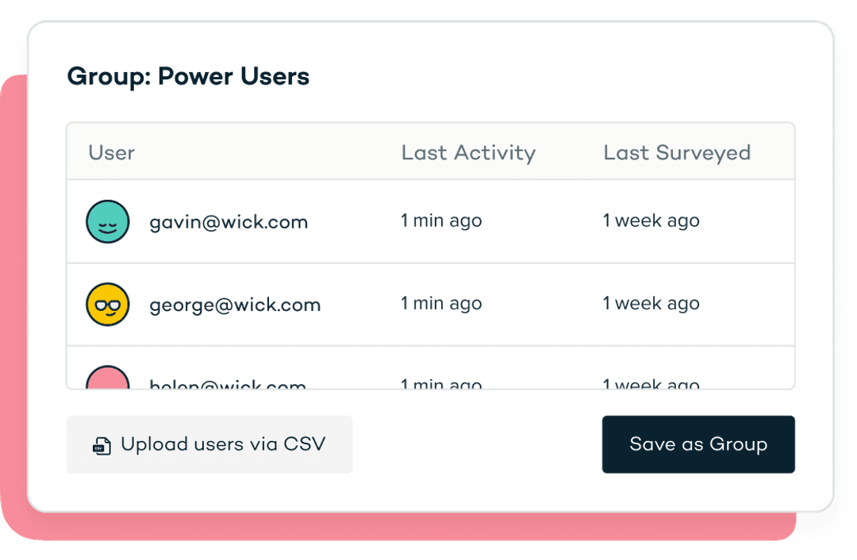The height and width of the screenshot is (560, 857).
Task: Click gavin's teal smiley avatar
Action: pos(108,222)
